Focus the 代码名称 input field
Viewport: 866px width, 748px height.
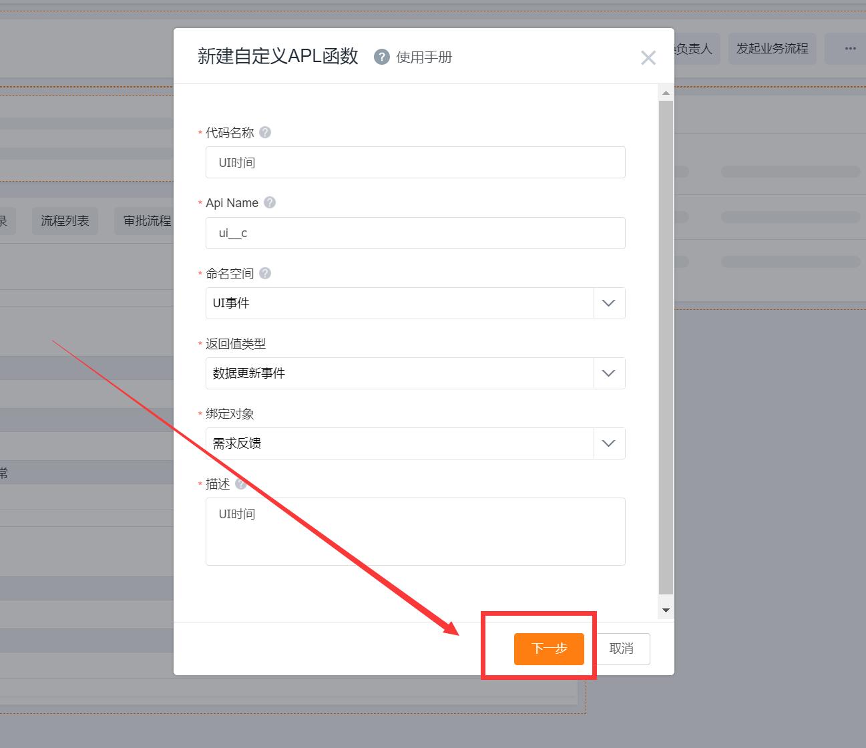pyautogui.click(x=415, y=162)
